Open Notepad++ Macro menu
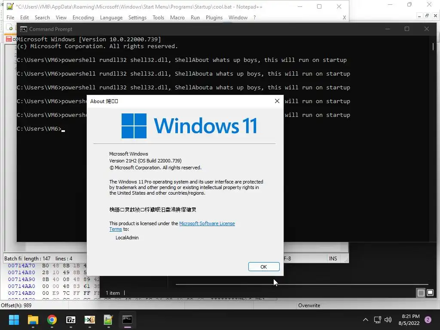Viewport: 440px width, 330px height. pos(177,17)
